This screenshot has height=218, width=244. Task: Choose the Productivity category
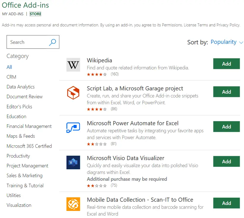18,156
